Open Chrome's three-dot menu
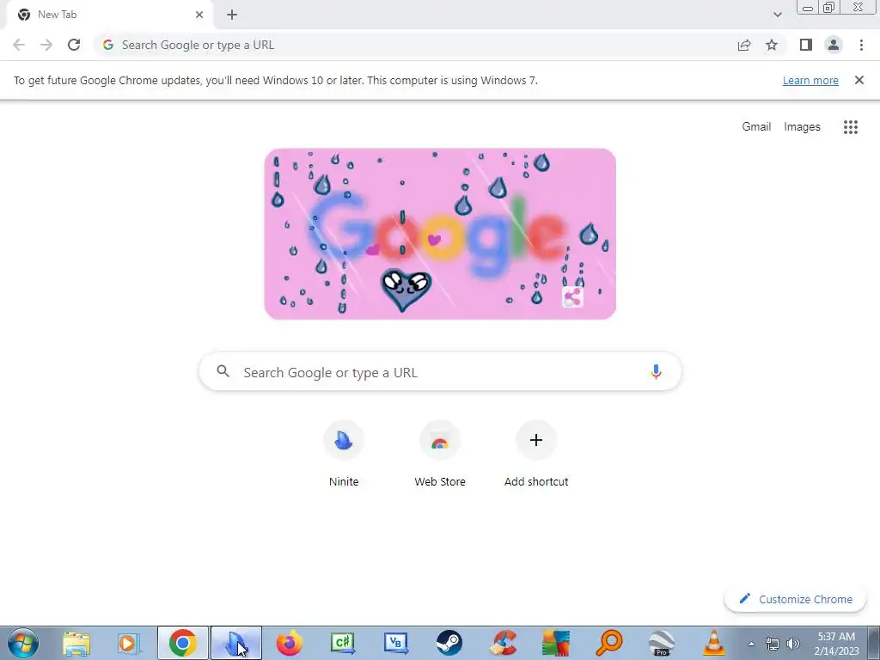The image size is (880, 660). coord(861,45)
